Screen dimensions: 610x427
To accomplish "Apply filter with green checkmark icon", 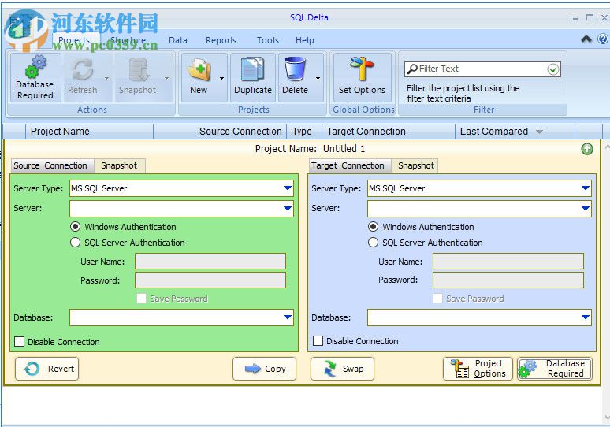I will coord(552,69).
